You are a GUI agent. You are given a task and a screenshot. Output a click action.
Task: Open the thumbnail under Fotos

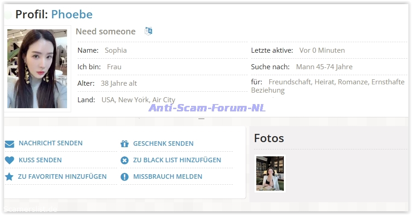[270, 173]
